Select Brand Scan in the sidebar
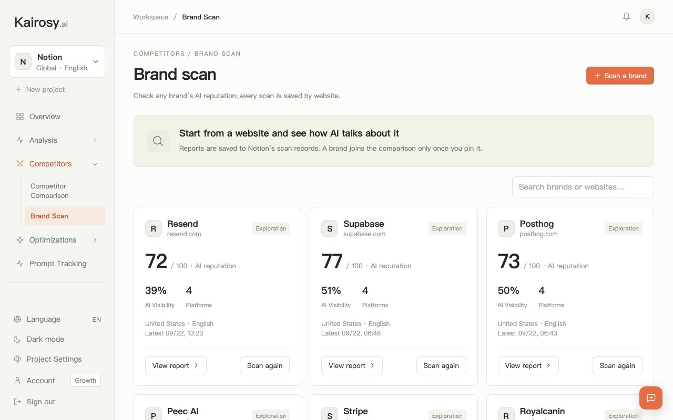The height and width of the screenshot is (420, 673). 65,216
